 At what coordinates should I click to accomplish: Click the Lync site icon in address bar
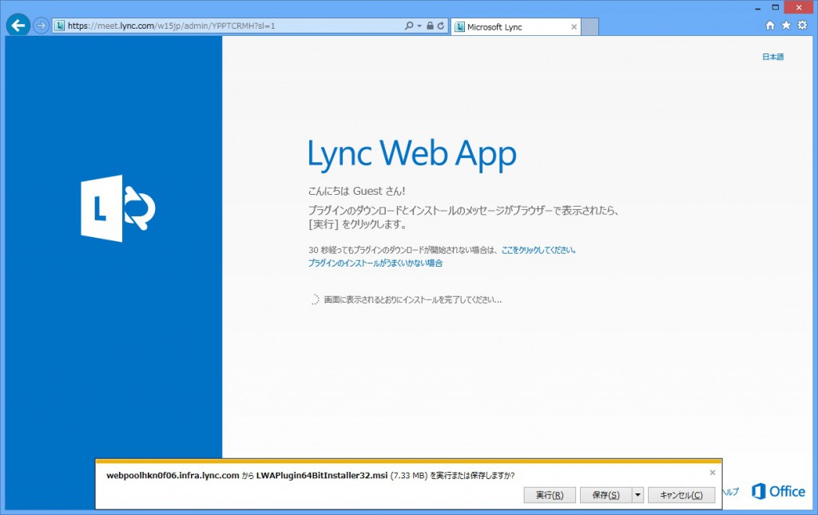pos(58,25)
